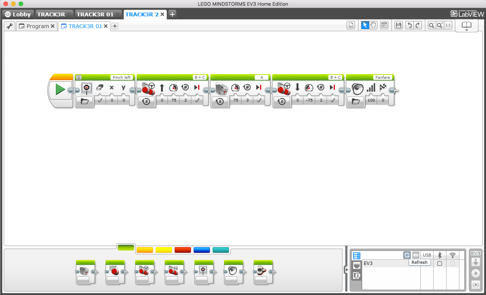Save the project with floppy icon

(x=398, y=25)
